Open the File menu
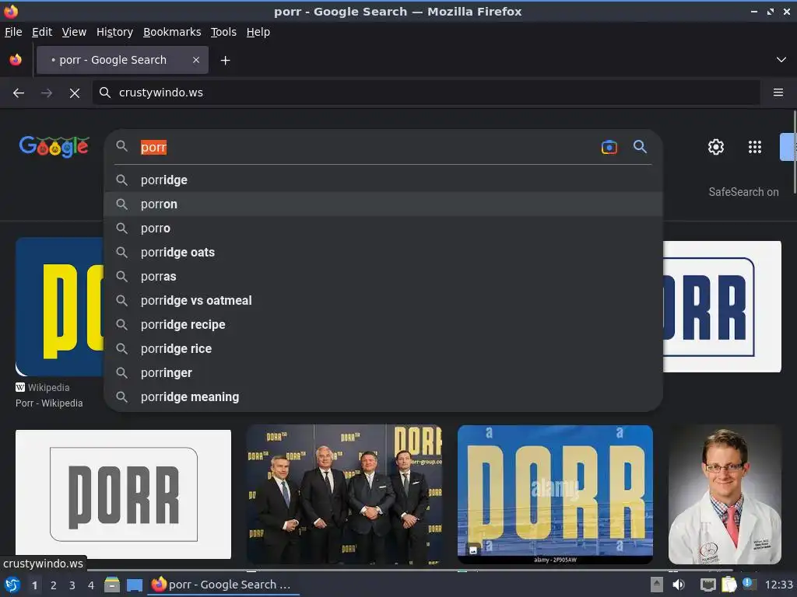 [x=13, y=32]
